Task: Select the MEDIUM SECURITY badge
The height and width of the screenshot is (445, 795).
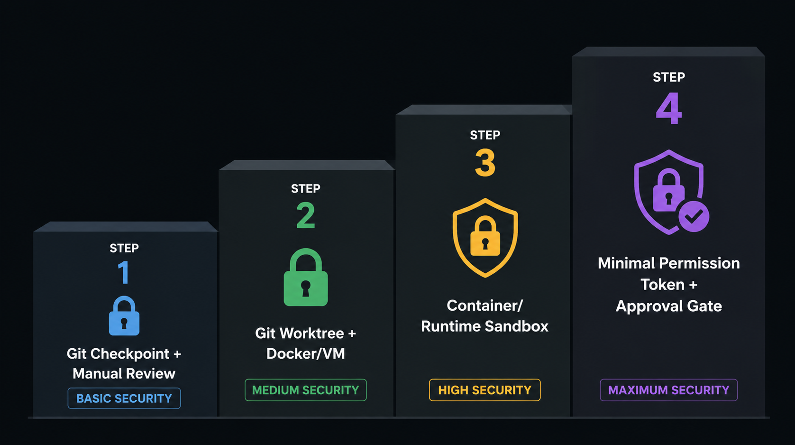Action: [306, 390]
